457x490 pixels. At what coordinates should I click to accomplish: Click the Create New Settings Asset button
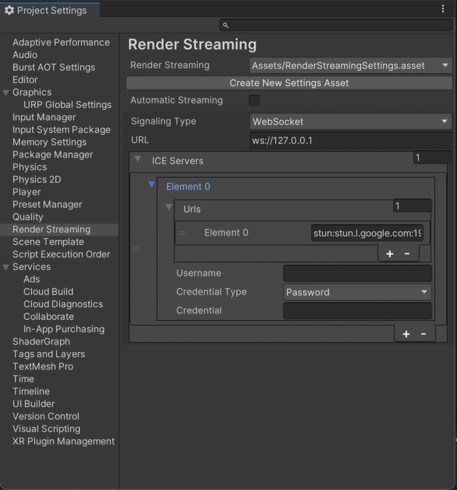(x=288, y=83)
